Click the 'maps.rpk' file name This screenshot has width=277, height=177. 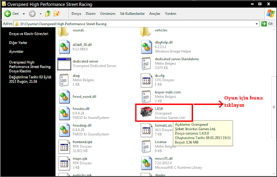coord(80,159)
